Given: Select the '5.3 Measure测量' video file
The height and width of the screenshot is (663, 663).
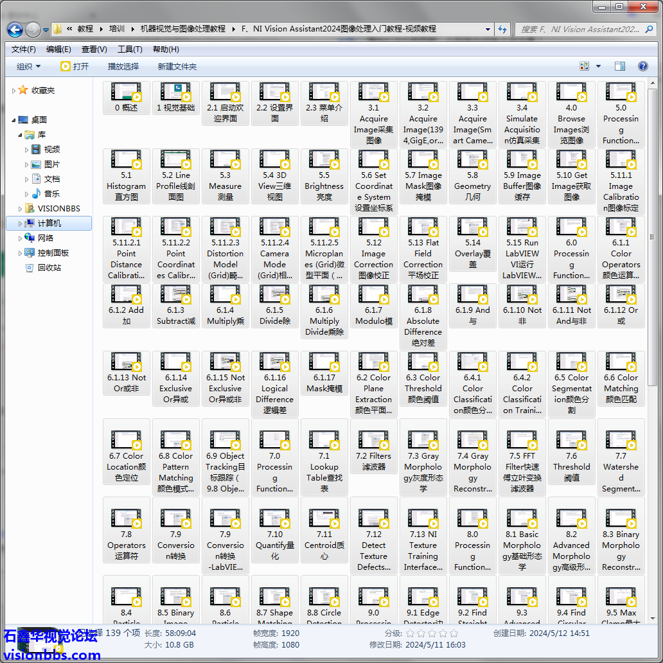Looking at the screenshot, I should 225,176.
